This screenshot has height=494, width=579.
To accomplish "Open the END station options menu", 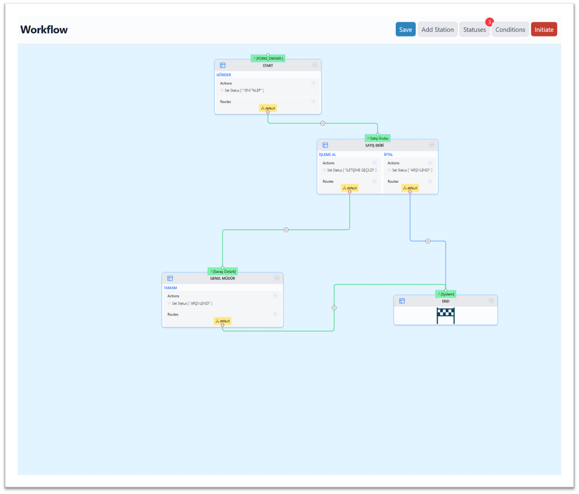I will point(491,301).
